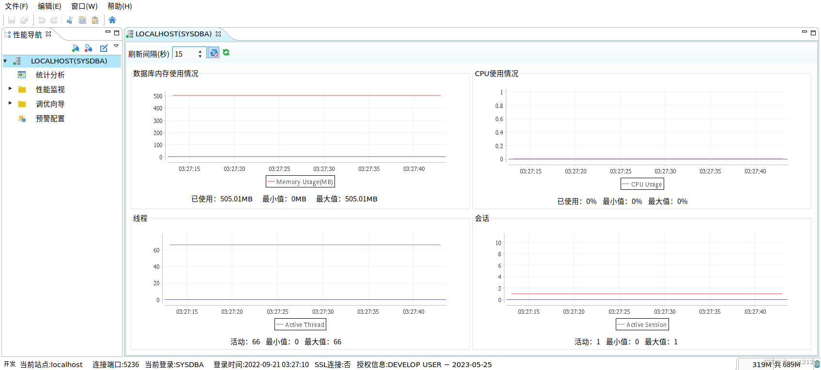This screenshot has width=821, height=370.
Task: Click the refresh interval input field showing 15
Action: pos(185,54)
